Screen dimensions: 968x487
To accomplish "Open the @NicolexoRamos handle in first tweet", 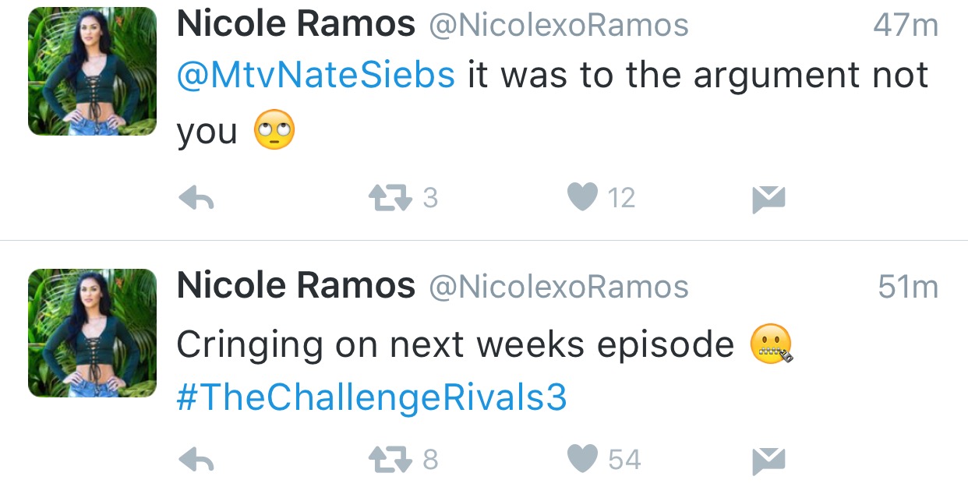I will [559, 26].
